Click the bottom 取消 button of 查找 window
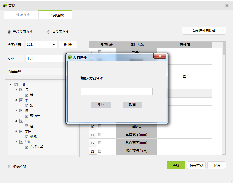Image resolution: width=233 pixels, height=183 pixels. tap(217, 165)
